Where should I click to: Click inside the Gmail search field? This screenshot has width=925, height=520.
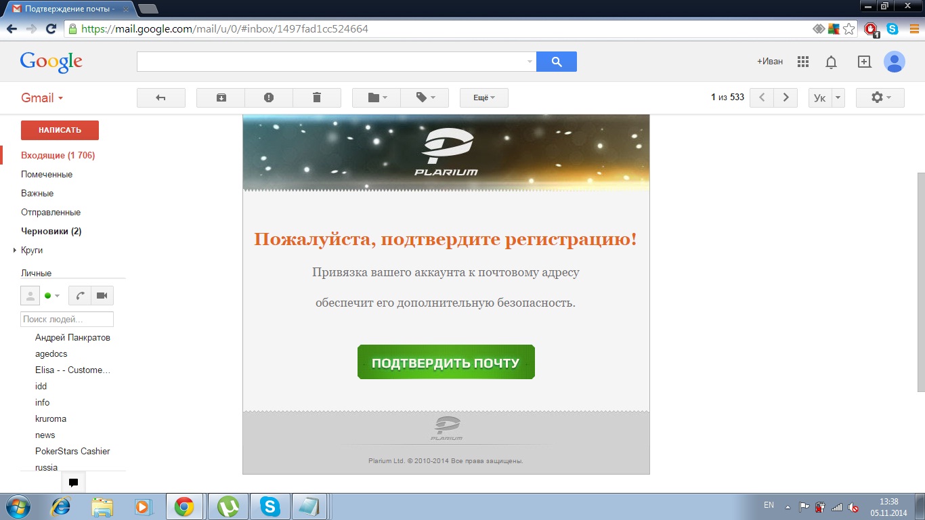pyautogui.click(x=332, y=62)
